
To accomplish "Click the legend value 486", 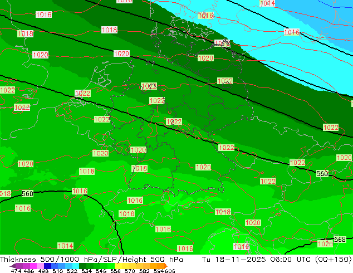I will [29, 271].
